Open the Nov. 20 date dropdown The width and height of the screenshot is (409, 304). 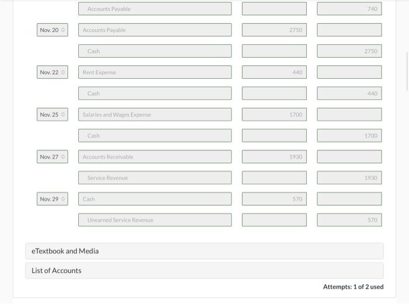click(53, 30)
